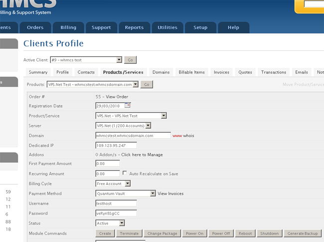The width and height of the screenshot is (324, 242).
Task: Open the Utilities menu
Action: (x=167, y=27)
